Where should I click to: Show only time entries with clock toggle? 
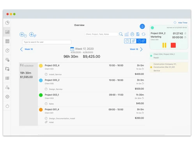point(127,41)
